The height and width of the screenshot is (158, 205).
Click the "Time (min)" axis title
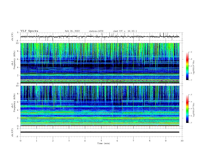coord(104,143)
